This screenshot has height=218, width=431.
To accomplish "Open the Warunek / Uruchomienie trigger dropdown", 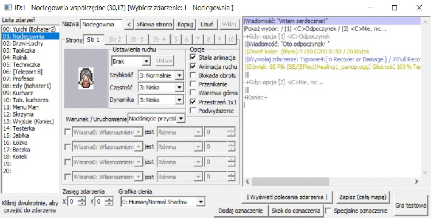I will point(181,119).
